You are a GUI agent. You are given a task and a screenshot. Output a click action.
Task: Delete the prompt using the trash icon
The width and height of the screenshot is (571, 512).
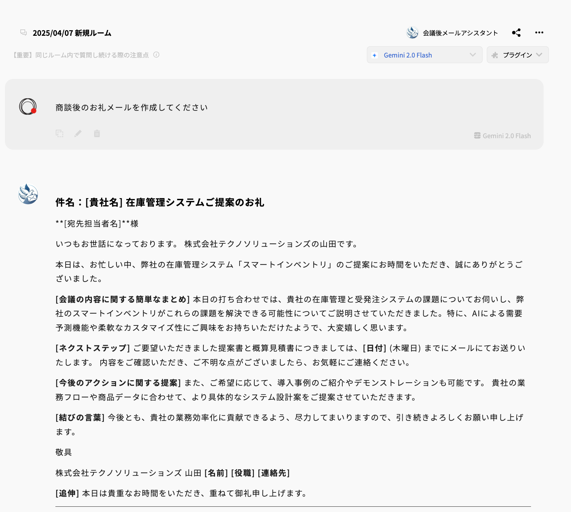97,134
